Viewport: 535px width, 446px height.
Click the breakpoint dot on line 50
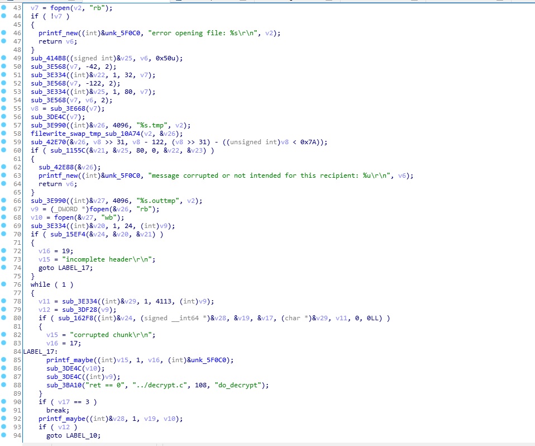pyautogui.click(x=5, y=67)
